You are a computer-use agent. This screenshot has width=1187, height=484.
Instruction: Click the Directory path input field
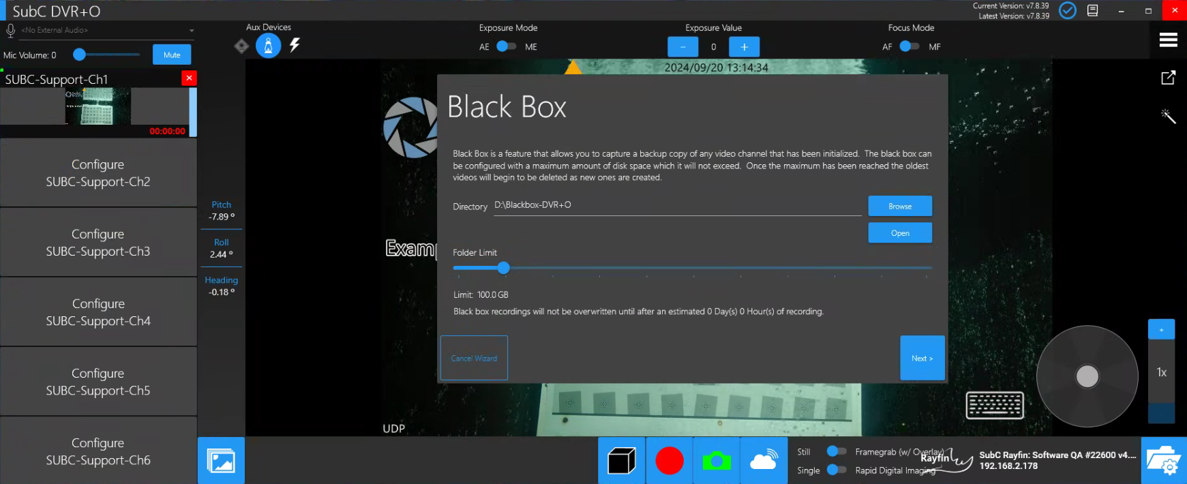pos(676,205)
